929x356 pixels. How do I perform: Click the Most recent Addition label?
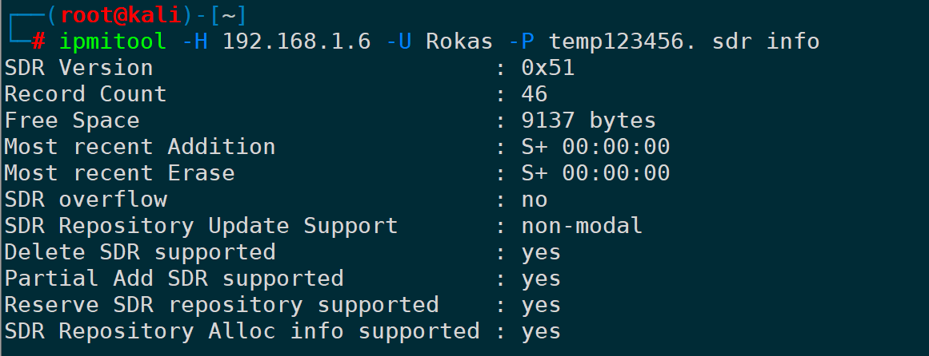[140, 147]
